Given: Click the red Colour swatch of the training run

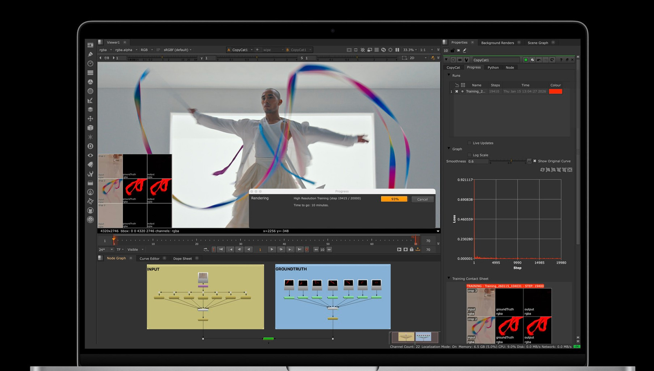Looking at the screenshot, I should (555, 92).
